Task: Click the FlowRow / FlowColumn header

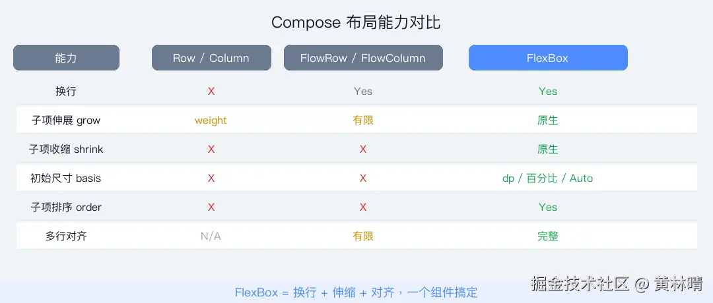Action: click(363, 58)
